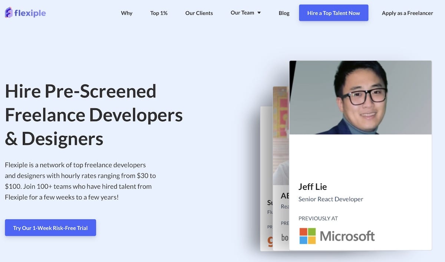Expand the Our Team dropdown arrow
445x262 pixels.
click(x=259, y=13)
